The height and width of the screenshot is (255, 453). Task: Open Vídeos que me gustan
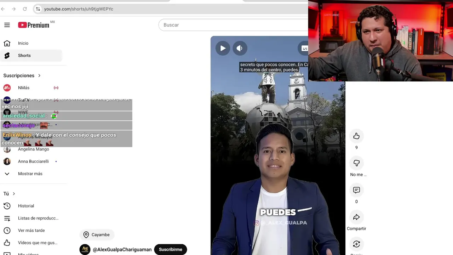coord(31,243)
